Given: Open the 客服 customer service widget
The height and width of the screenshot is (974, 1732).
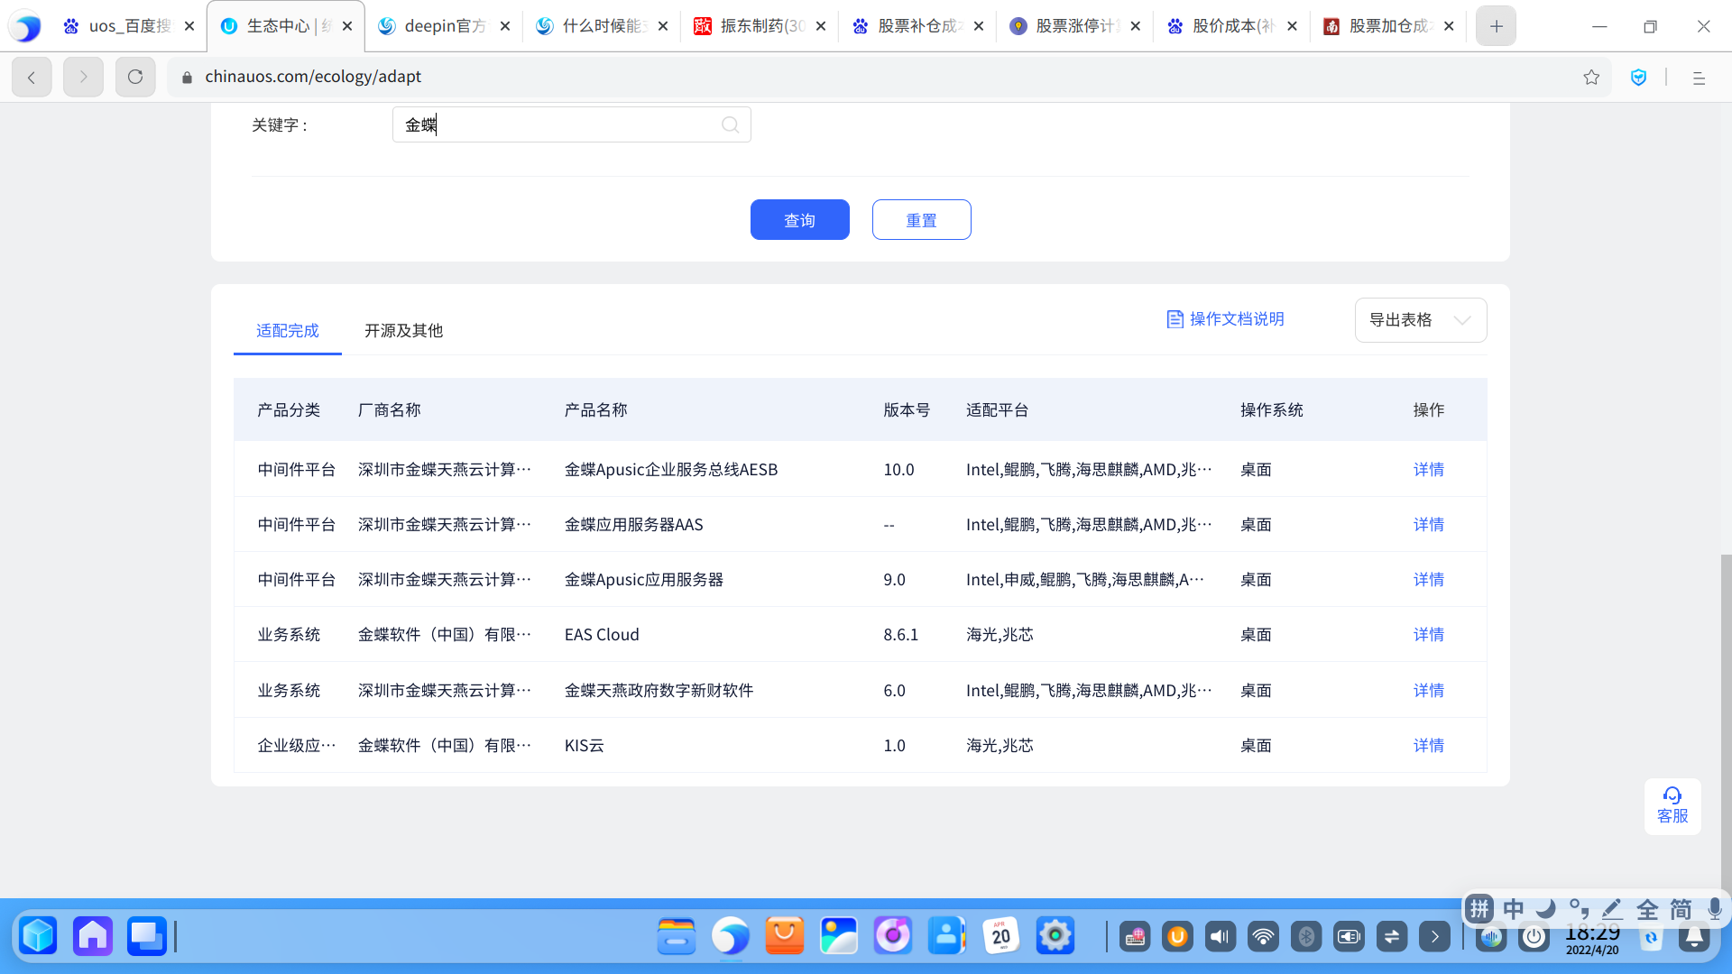Looking at the screenshot, I should [1672, 805].
